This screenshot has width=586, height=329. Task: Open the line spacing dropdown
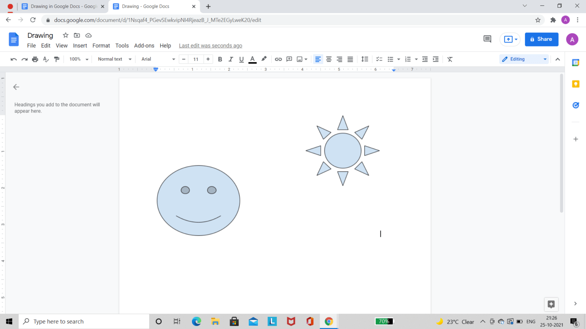[x=364, y=59]
